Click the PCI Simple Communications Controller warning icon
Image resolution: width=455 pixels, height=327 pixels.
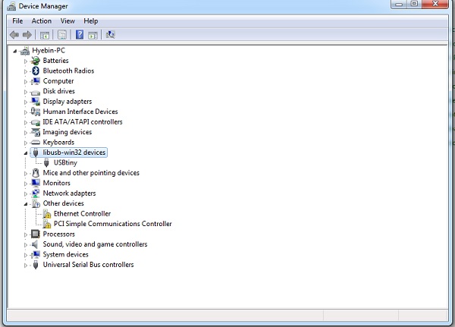click(47, 224)
